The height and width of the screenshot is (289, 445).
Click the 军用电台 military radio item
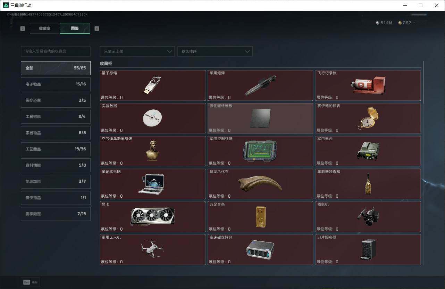click(x=368, y=151)
